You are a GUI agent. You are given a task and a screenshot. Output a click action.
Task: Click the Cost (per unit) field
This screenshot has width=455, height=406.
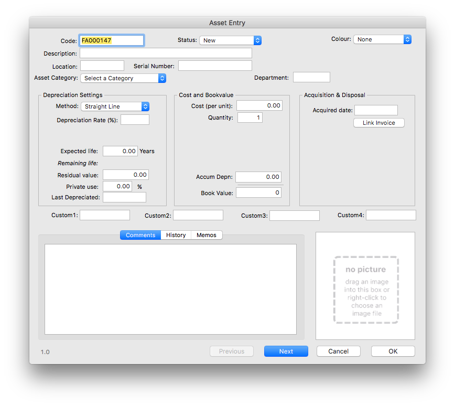point(259,105)
